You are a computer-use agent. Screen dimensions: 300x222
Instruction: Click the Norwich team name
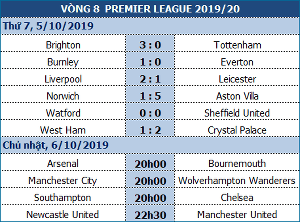pyautogui.click(x=63, y=96)
